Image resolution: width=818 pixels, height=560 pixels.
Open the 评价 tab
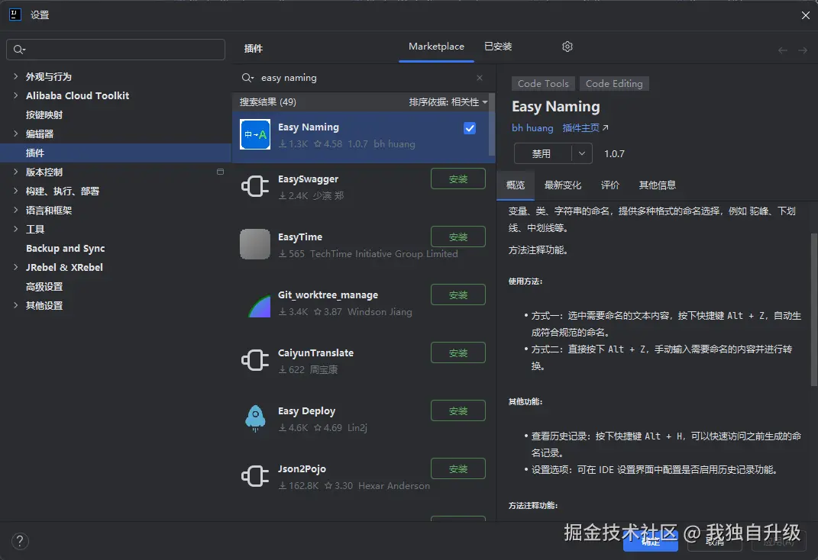tap(609, 185)
